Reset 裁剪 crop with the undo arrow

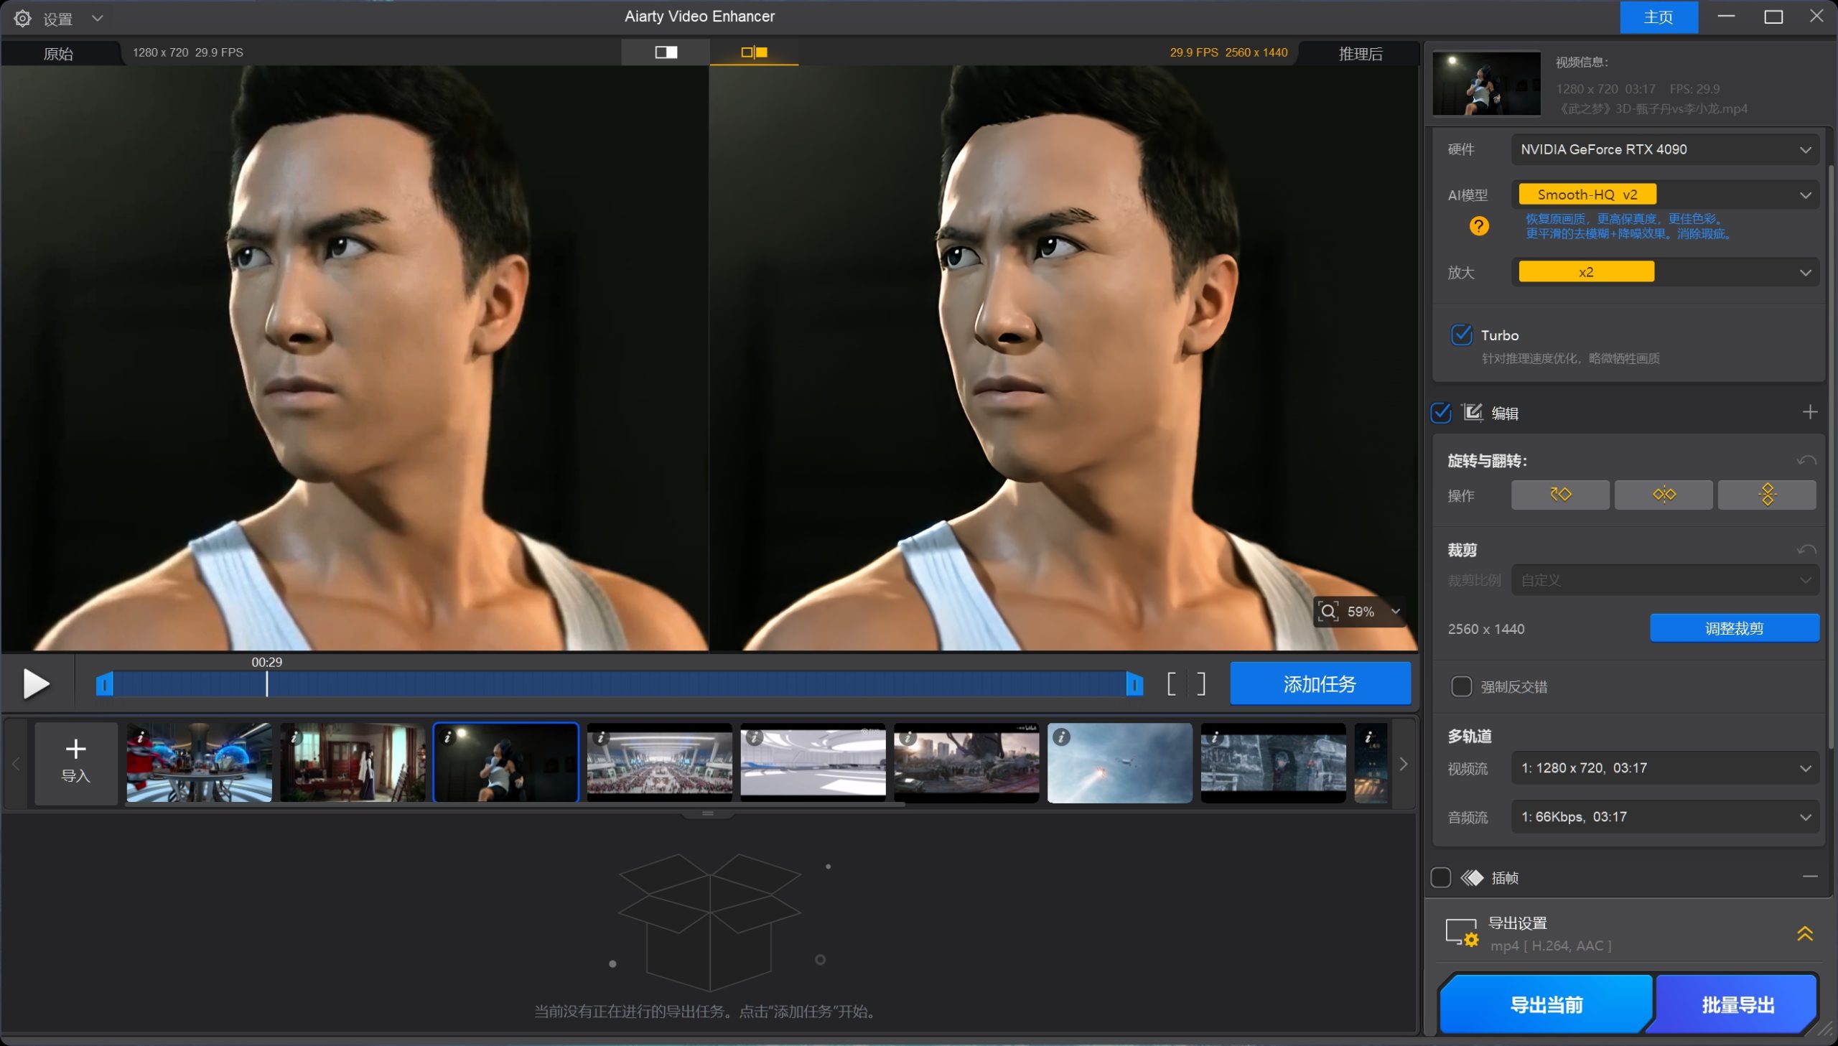[1806, 551]
